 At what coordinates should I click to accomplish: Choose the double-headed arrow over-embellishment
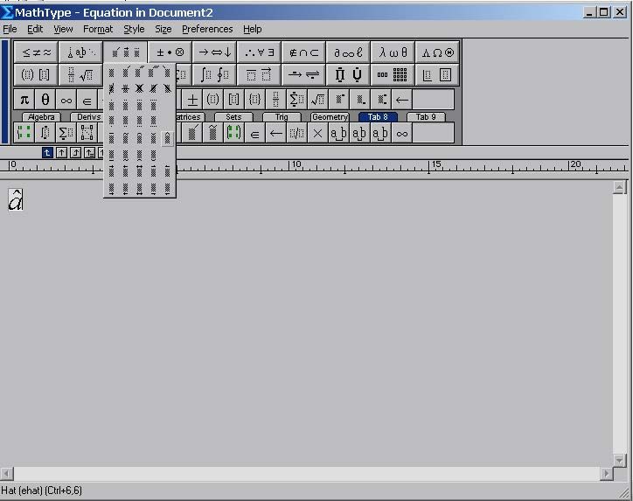tap(139, 171)
